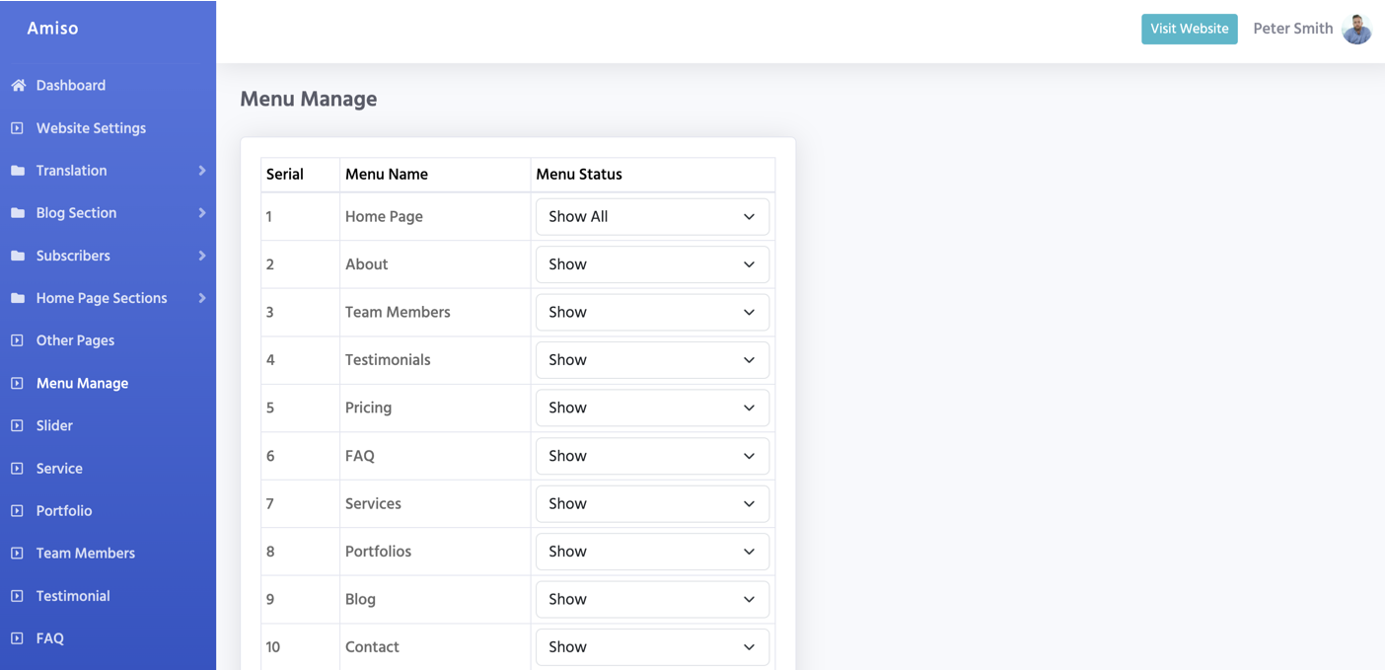Select Team Members in the sidebar
The width and height of the screenshot is (1385, 670).
[x=85, y=554]
